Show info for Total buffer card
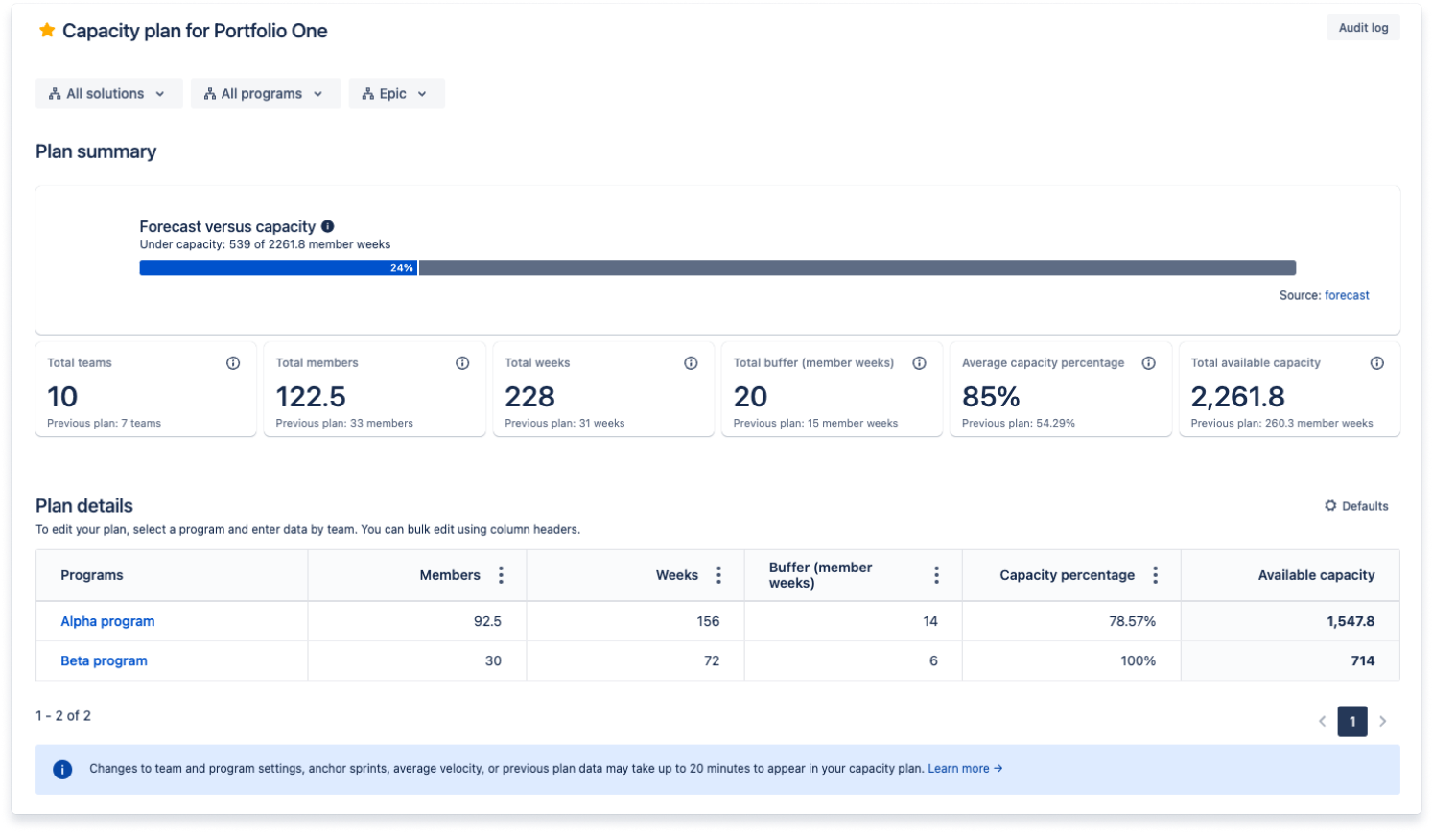1433x834 pixels. tap(919, 363)
